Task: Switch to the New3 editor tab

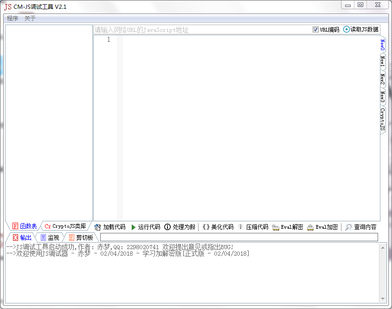Action: (383, 96)
